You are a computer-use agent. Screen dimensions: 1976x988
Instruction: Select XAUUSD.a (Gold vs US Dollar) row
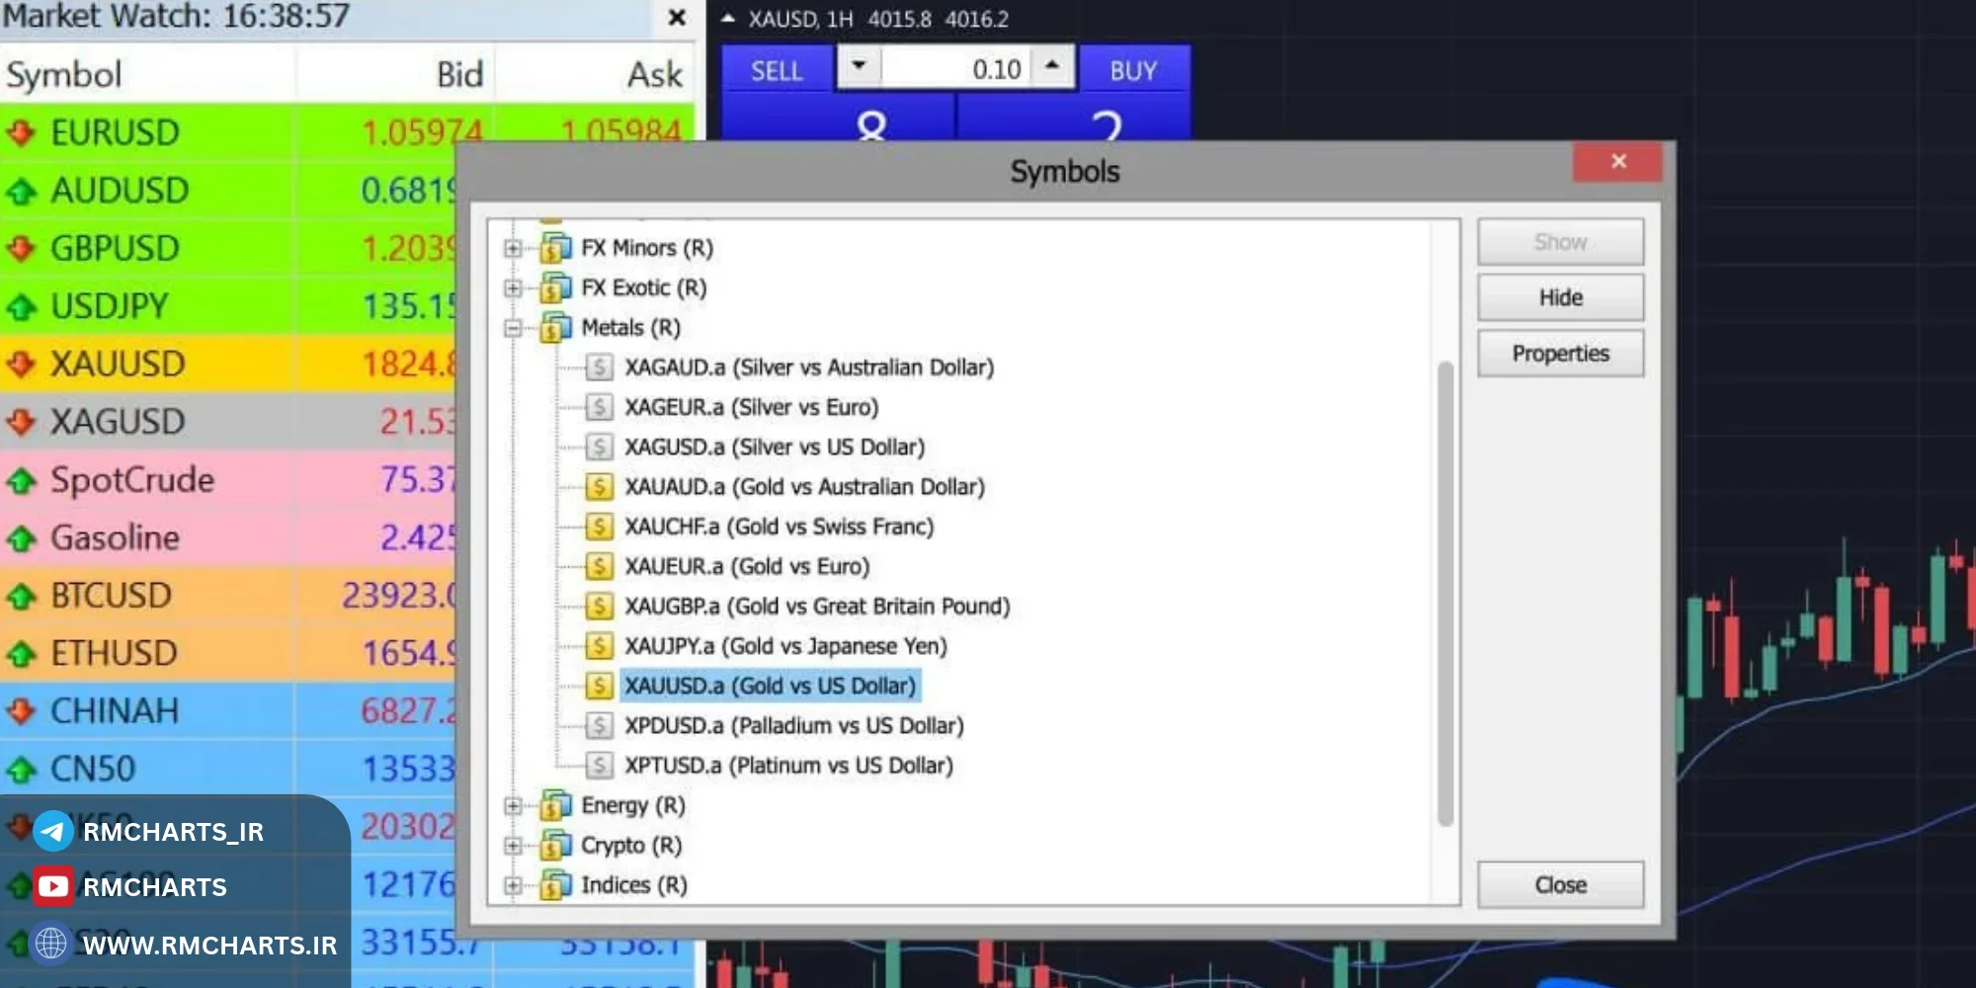click(770, 686)
